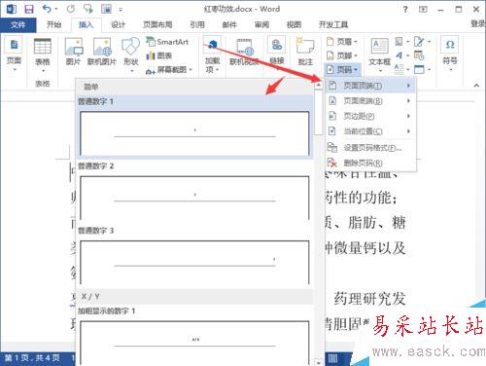Screen dimensions: 486x366
Task: Open the 文件 File tab
Action: [17, 24]
